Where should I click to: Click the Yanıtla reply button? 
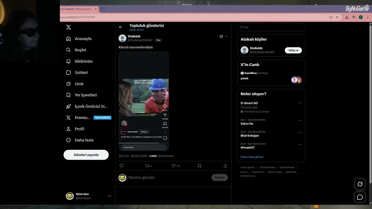click(x=220, y=177)
